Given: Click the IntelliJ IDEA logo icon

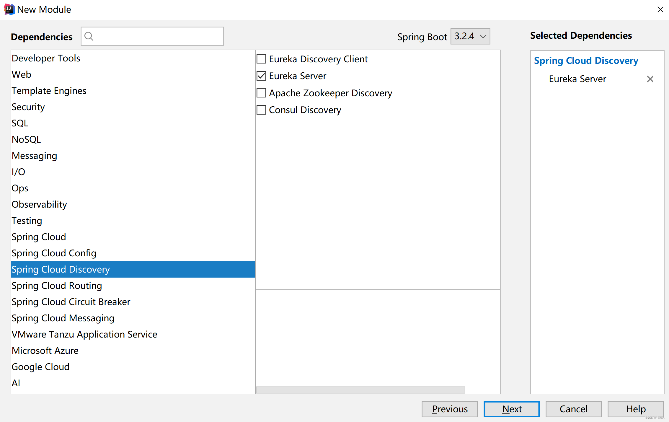Looking at the screenshot, I should point(9,9).
